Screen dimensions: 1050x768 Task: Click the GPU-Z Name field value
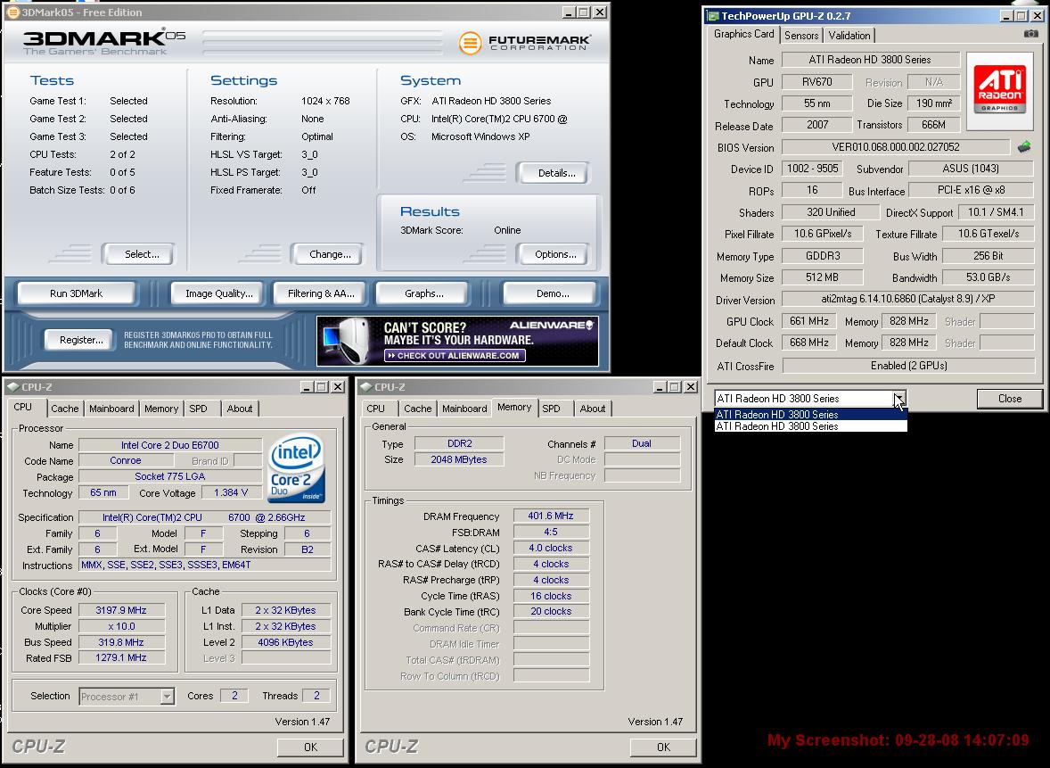click(x=870, y=60)
